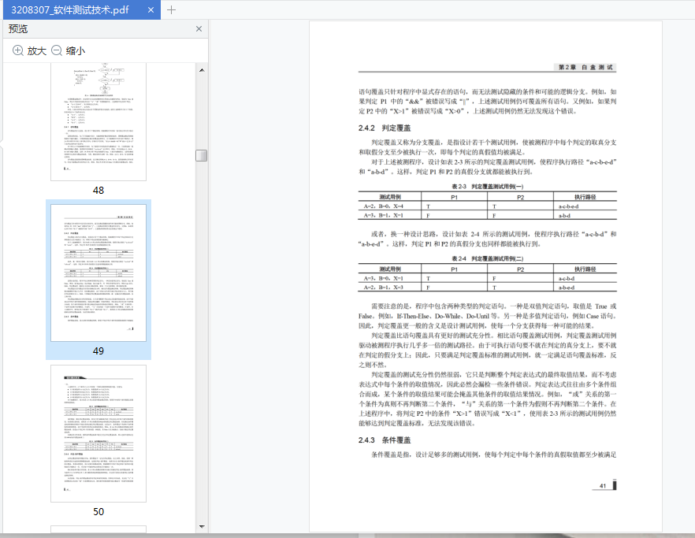Click the page number 41 in the footer
This screenshot has width=695, height=538.
point(602,486)
